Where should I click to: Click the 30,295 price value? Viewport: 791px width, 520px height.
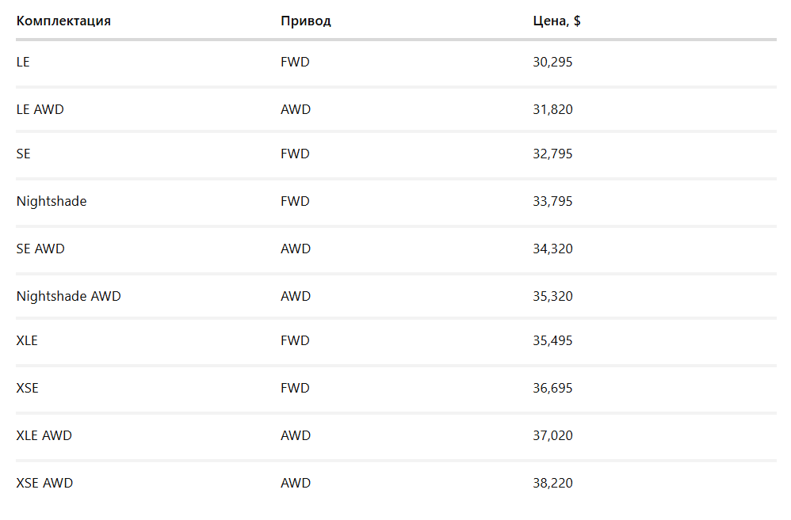coord(552,62)
